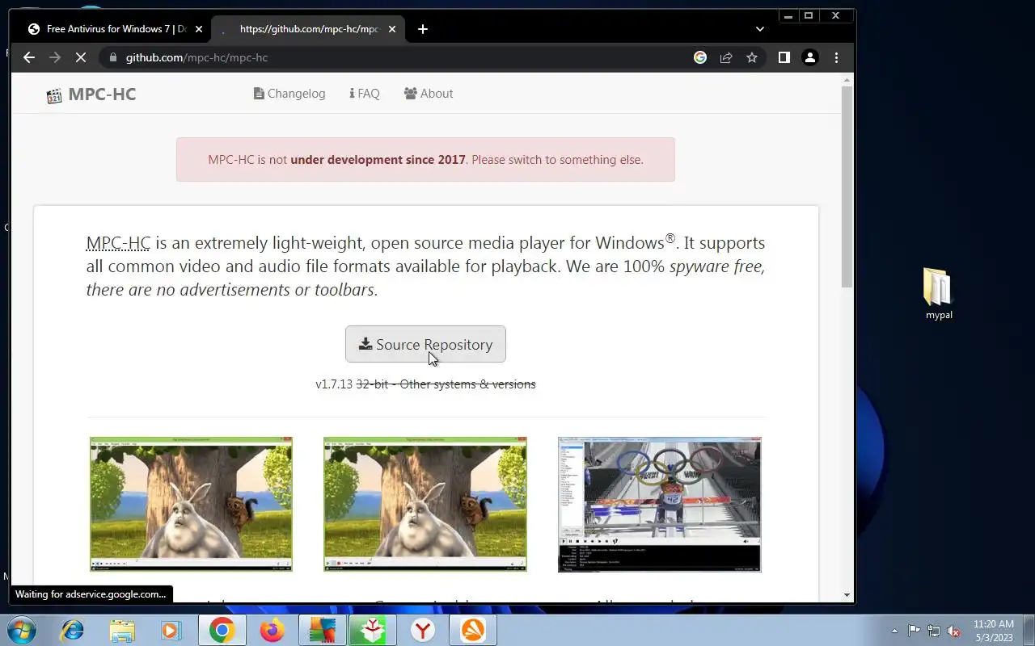
Task: Close the Free Antivirus tab
Action: (x=199, y=29)
